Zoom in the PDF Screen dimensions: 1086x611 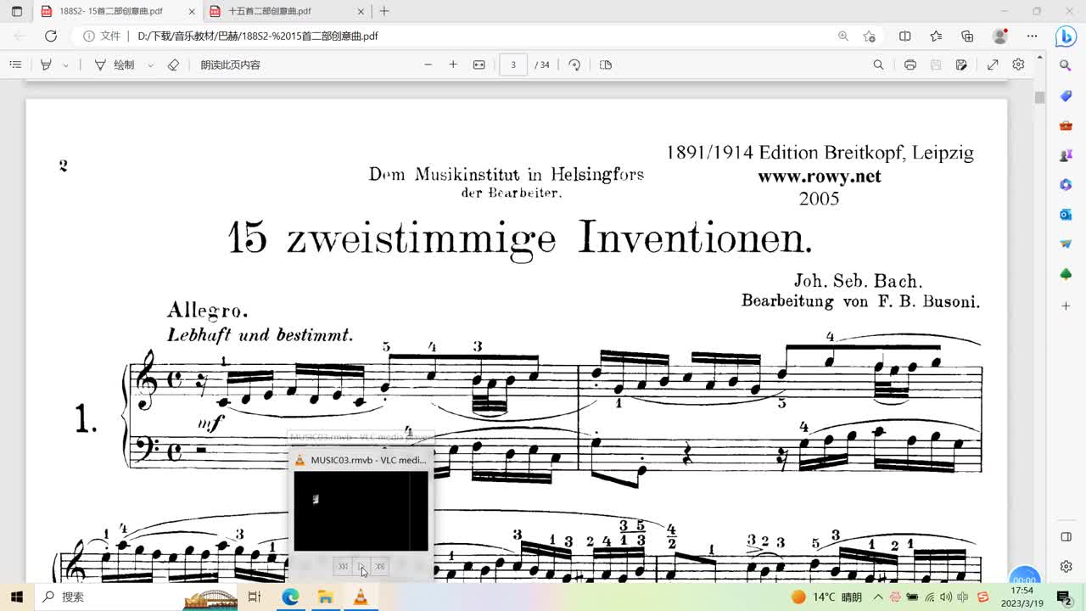[x=453, y=64]
